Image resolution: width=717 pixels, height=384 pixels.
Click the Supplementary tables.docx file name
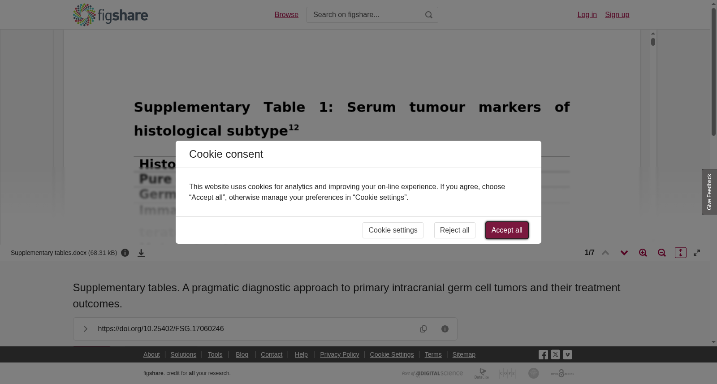coord(48,253)
